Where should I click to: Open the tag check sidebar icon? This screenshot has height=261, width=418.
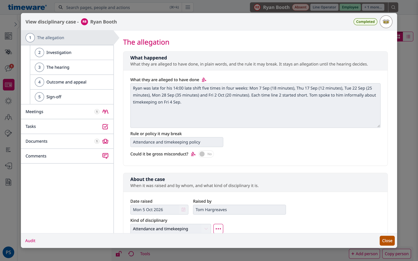pyautogui.click(x=8, y=133)
